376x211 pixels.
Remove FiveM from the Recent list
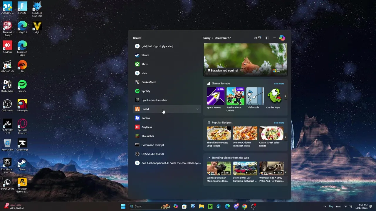click(197, 109)
